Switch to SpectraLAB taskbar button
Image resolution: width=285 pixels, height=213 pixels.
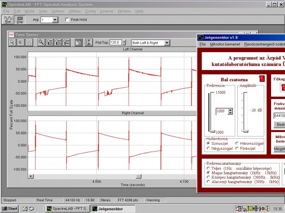pos(67,209)
